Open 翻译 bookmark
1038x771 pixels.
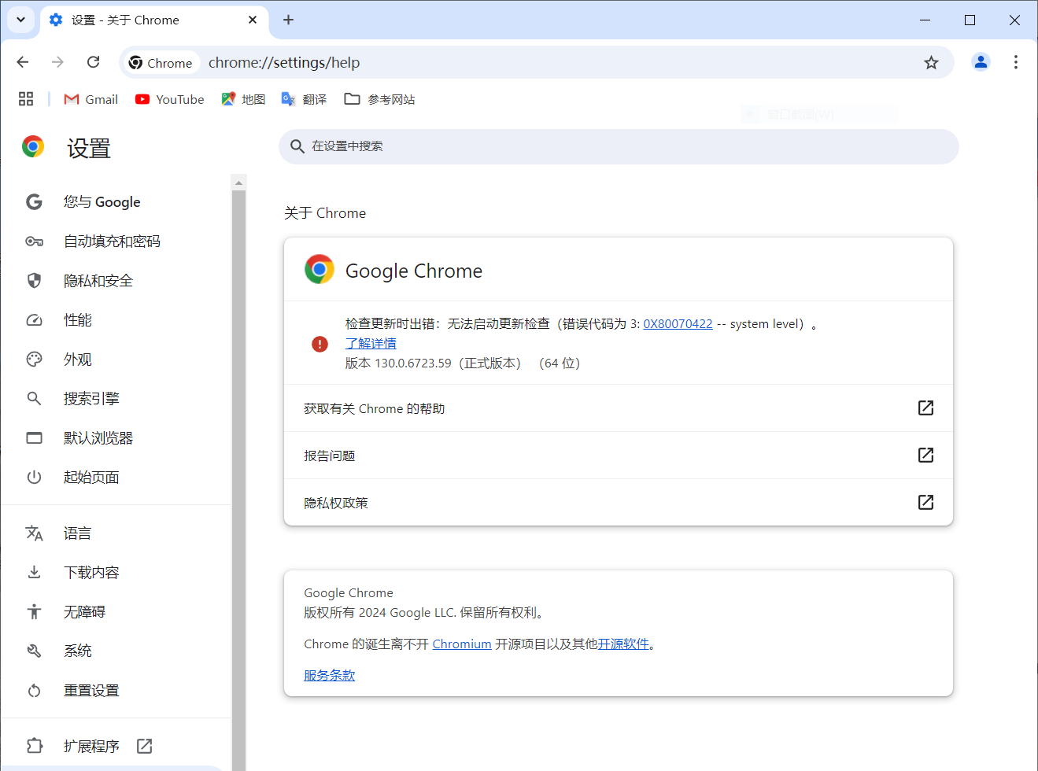pos(305,99)
